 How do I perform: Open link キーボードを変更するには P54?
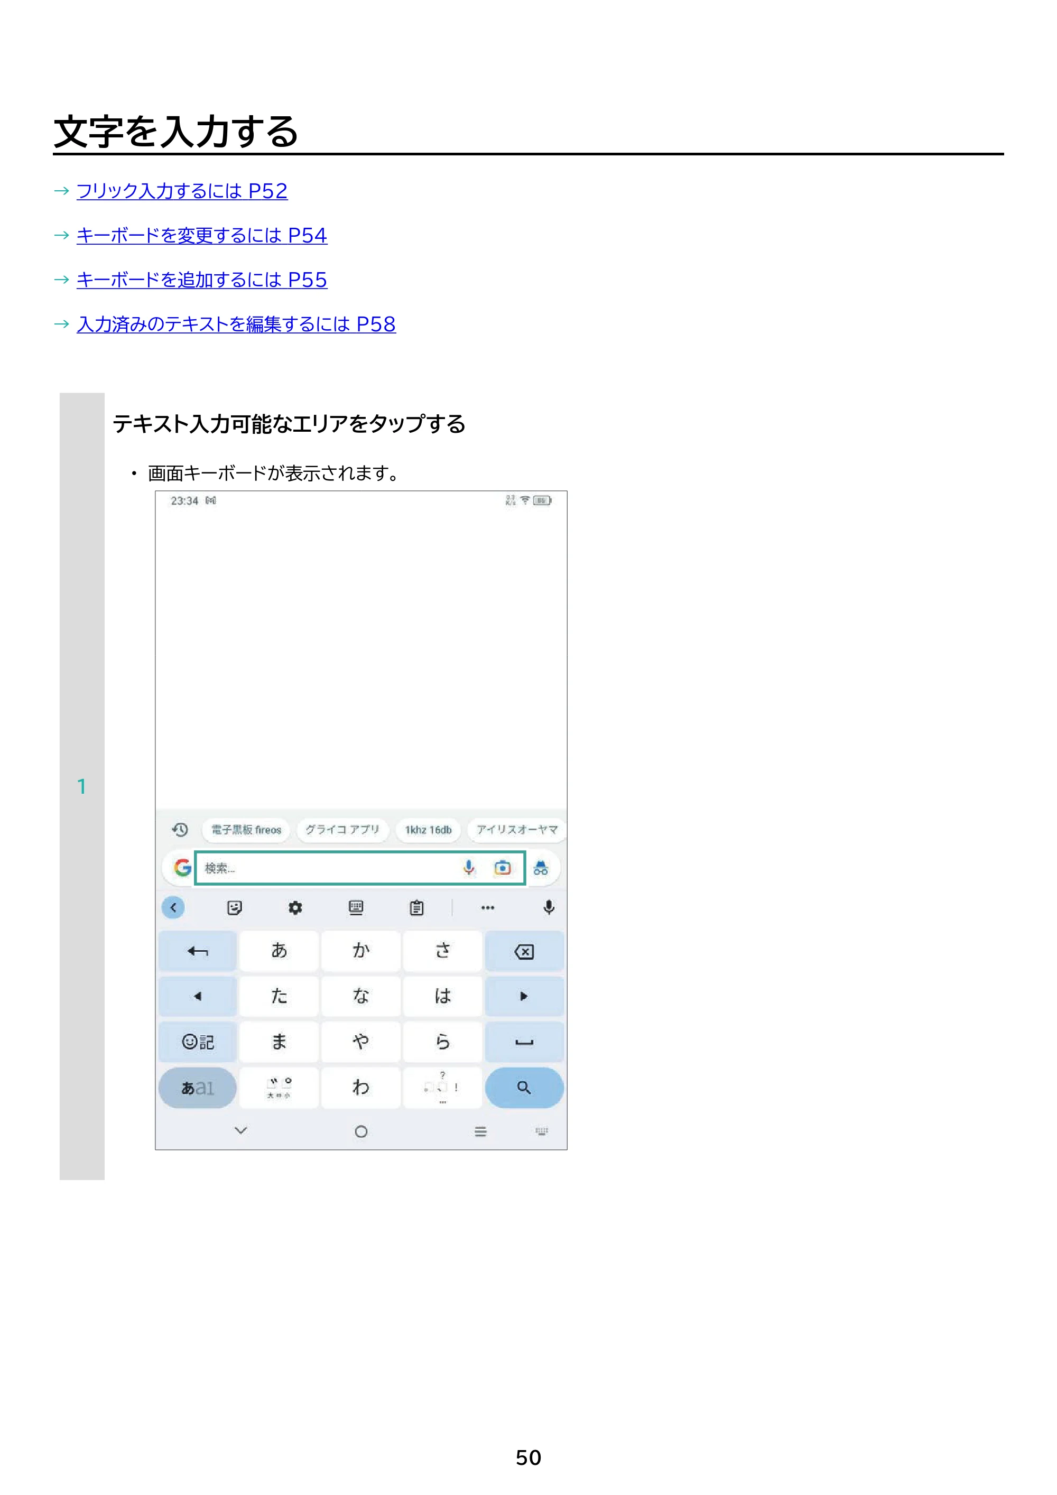pyautogui.click(x=202, y=235)
